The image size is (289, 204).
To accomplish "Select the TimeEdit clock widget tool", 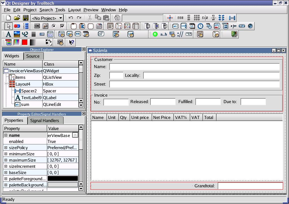I will pos(200,26).
